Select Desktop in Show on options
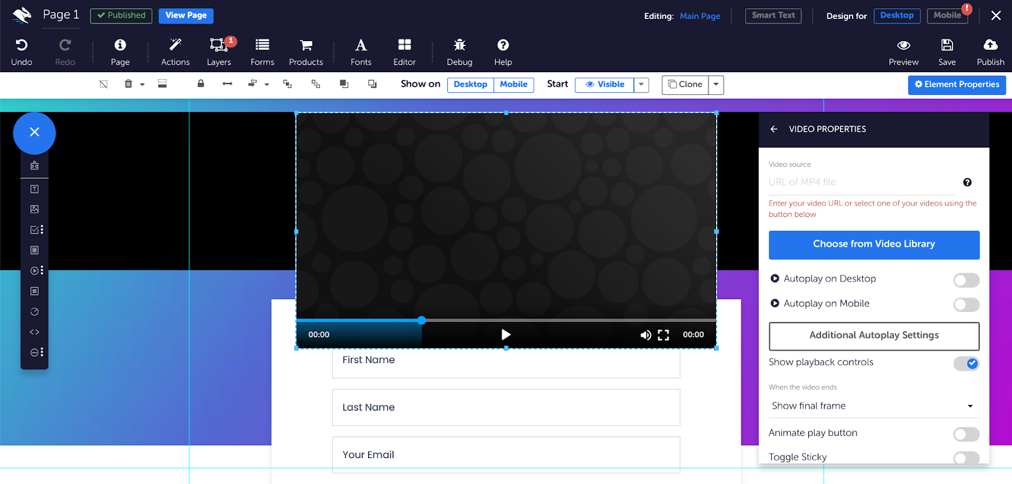 pos(470,85)
